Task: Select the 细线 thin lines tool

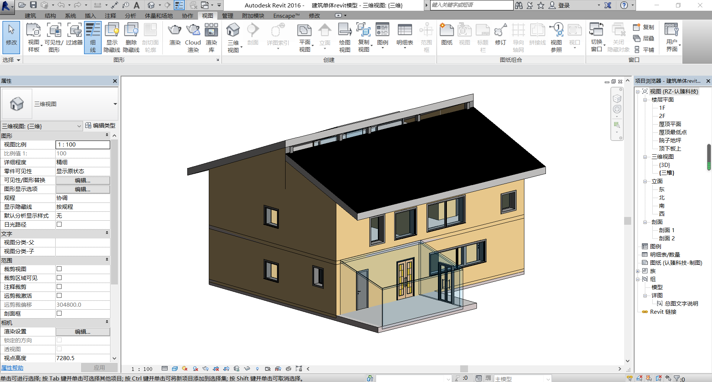Action: tap(93, 37)
